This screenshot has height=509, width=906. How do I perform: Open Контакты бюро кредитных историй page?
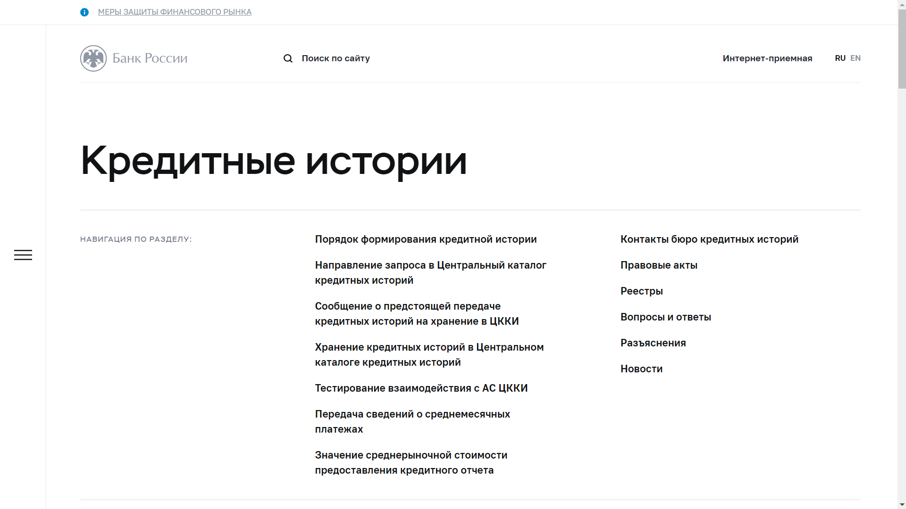[709, 239]
